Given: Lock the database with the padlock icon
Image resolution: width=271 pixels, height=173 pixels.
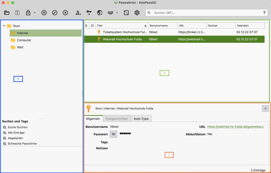Looking at the screenshot, I should (x=28, y=13).
